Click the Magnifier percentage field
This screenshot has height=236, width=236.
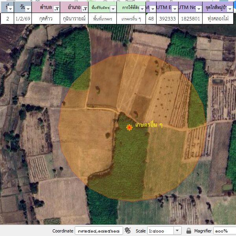pyautogui.click(x=224, y=230)
